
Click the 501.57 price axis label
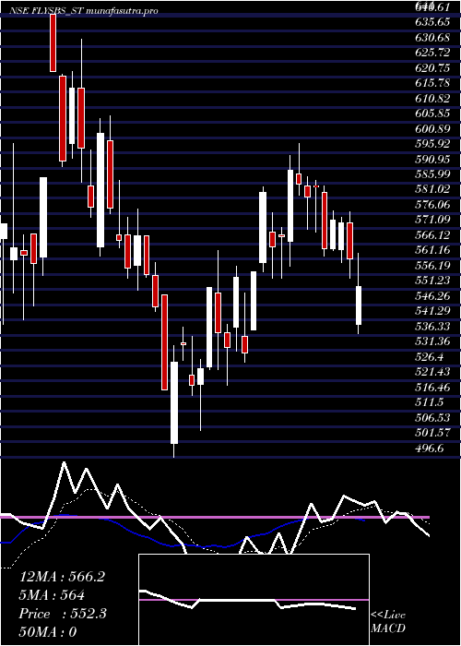tap(433, 433)
